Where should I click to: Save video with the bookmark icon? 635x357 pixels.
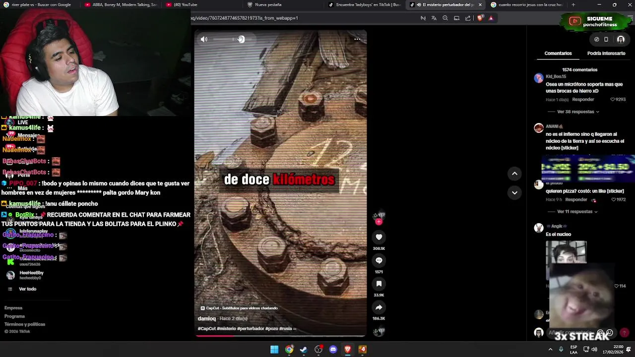[379, 284]
